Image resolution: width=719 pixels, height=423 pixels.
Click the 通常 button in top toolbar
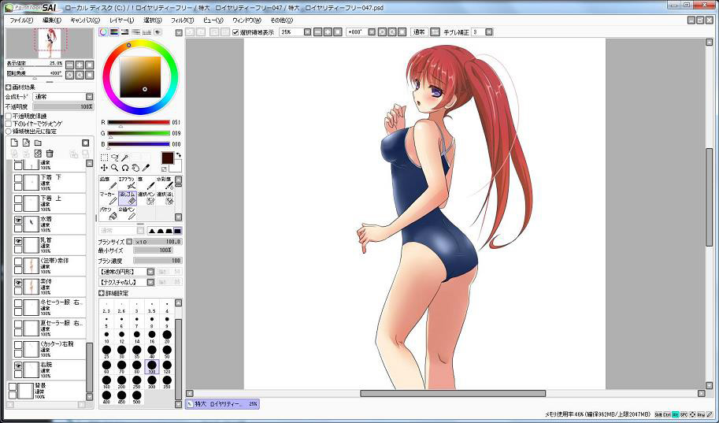[x=418, y=32]
